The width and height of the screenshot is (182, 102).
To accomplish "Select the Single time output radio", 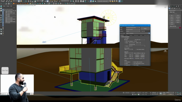I will click(x=125, y=40).
